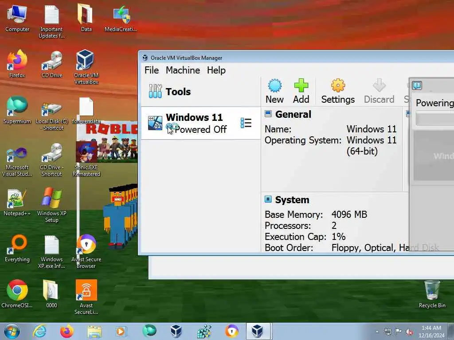The height and width of the screenshot is (340, 454).
Task: Select the CD Drive desktop shortcut
Action: 52,64
